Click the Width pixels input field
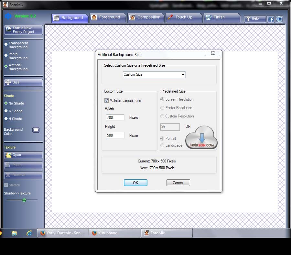This screenshot has width=291, height=255. [x=115, y=117]
